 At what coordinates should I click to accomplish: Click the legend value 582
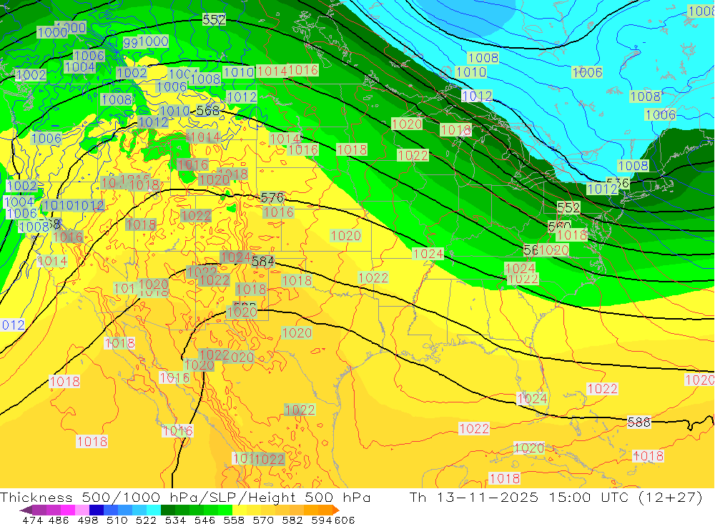292,520
